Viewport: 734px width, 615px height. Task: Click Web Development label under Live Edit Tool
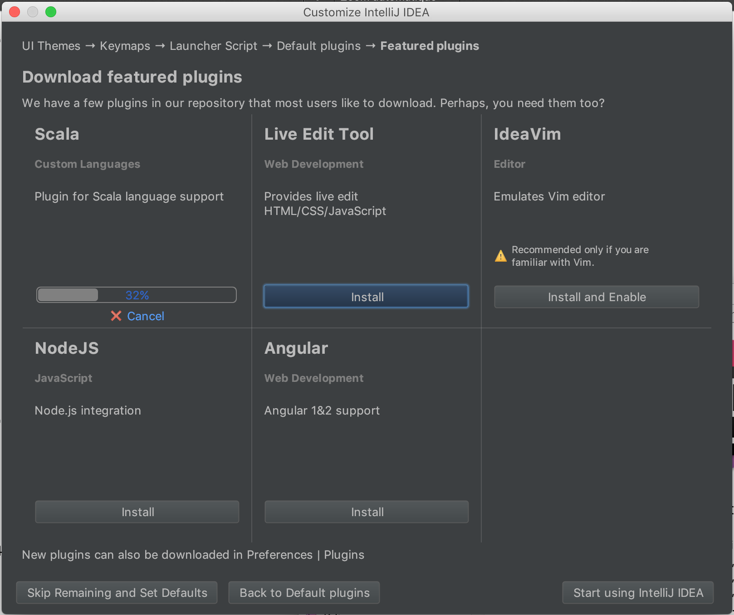[x=314, y=164]
